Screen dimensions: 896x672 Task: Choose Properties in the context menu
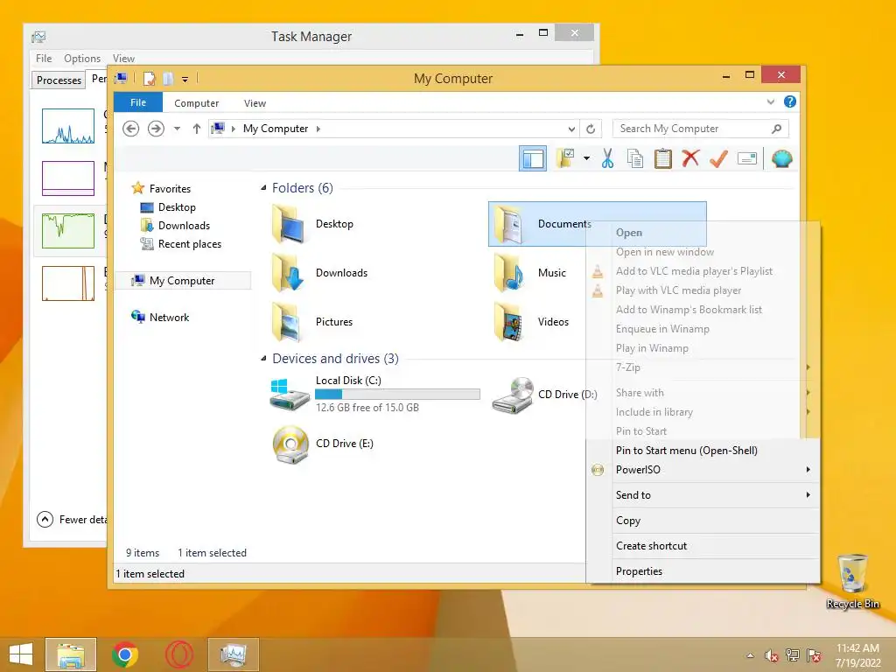click(x=703, y=571)
